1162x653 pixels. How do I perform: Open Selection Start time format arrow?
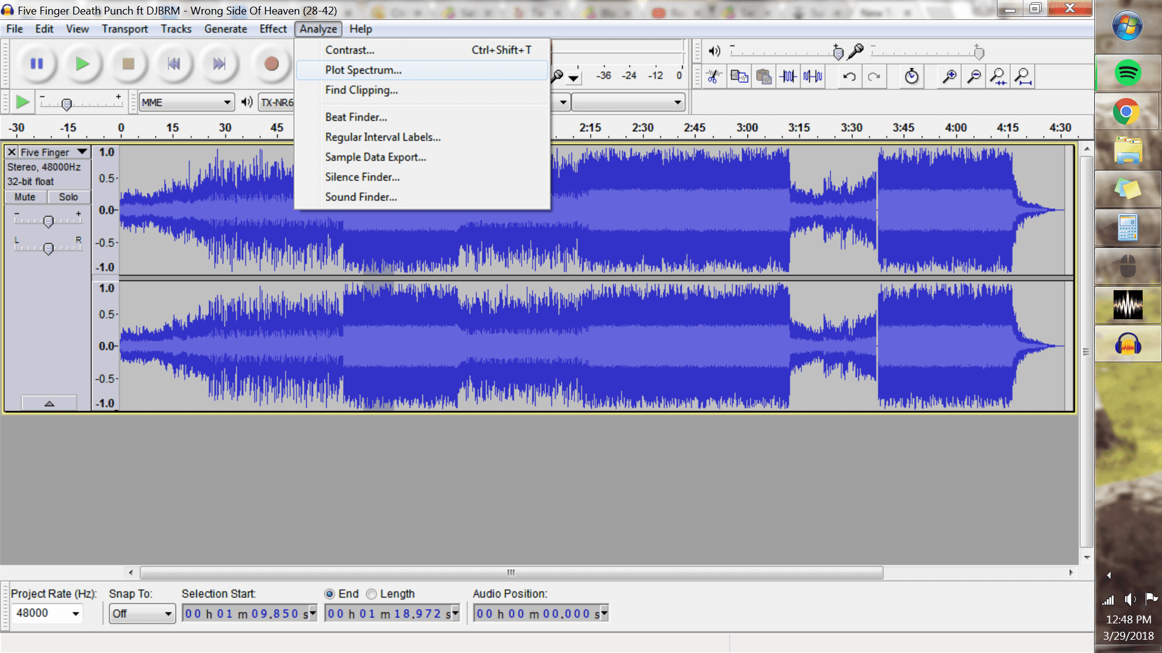point(313,614)
